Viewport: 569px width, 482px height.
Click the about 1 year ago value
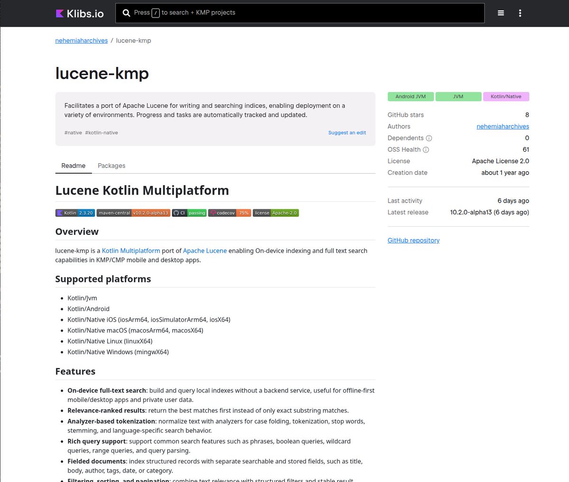505,173
